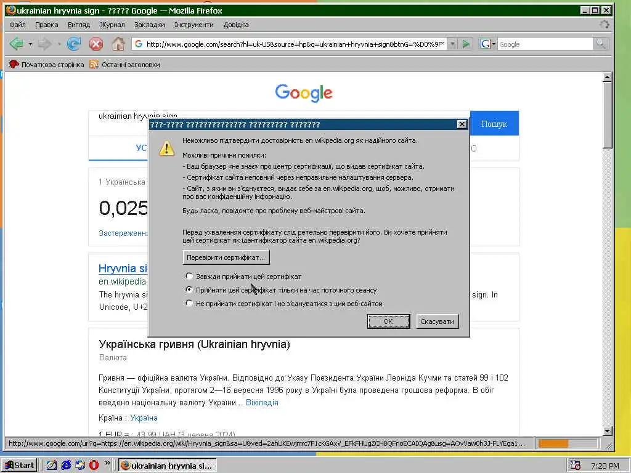The image size is (631, 473).
Task: Click the Google favicon in address bar
Action: (139, 44)
